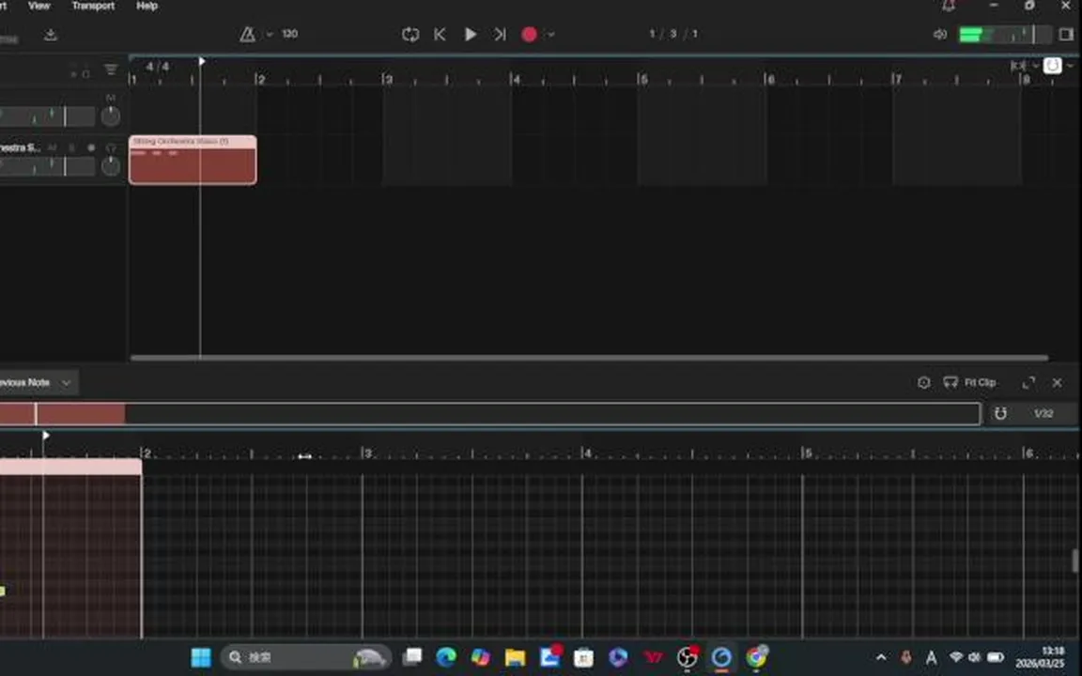The height and width of the screenshot is (676, 1082).
Task: Toggle loop playback
Action: (410, 34)
